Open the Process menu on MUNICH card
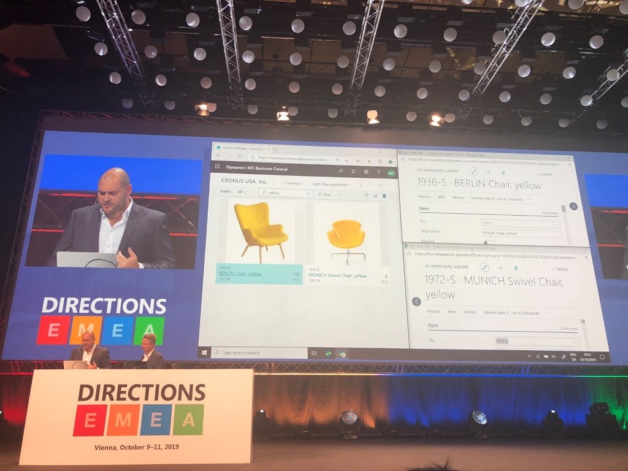The height and width of the screenshot is (471, 628). [434, 311]
